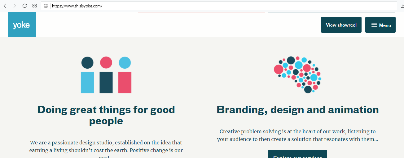This screenshot has height=158, width=404.
Task: Click the "Branding, design and animation" heading
Action: (297, 109)
